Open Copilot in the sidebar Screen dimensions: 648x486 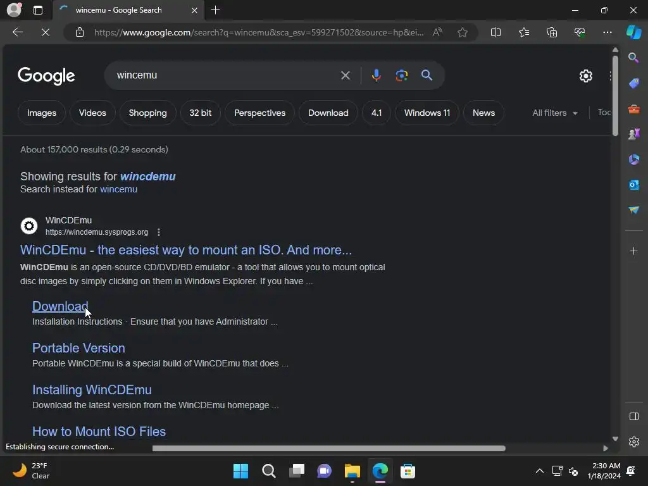coord(633,32)
